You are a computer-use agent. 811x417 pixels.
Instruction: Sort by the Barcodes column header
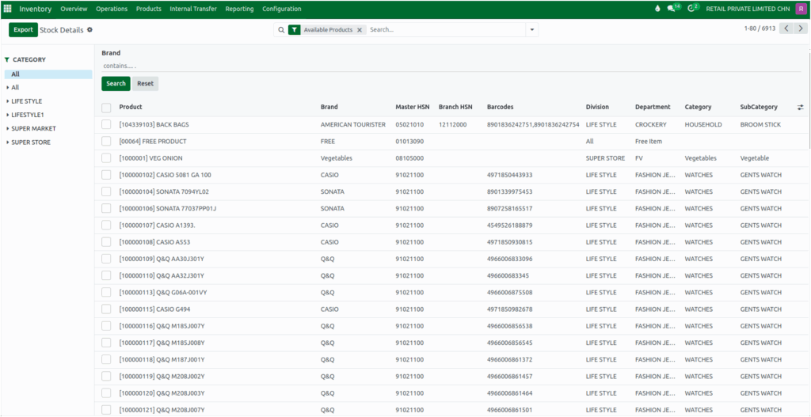[x=501, y=107]
